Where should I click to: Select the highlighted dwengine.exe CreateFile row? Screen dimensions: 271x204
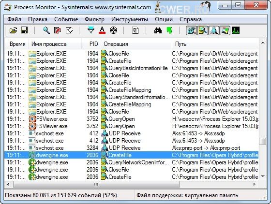pos(131,155)
